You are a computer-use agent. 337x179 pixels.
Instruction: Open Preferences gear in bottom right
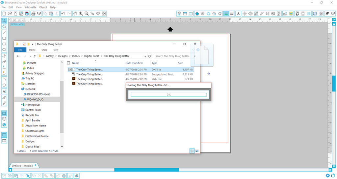(x=327, y=176)
